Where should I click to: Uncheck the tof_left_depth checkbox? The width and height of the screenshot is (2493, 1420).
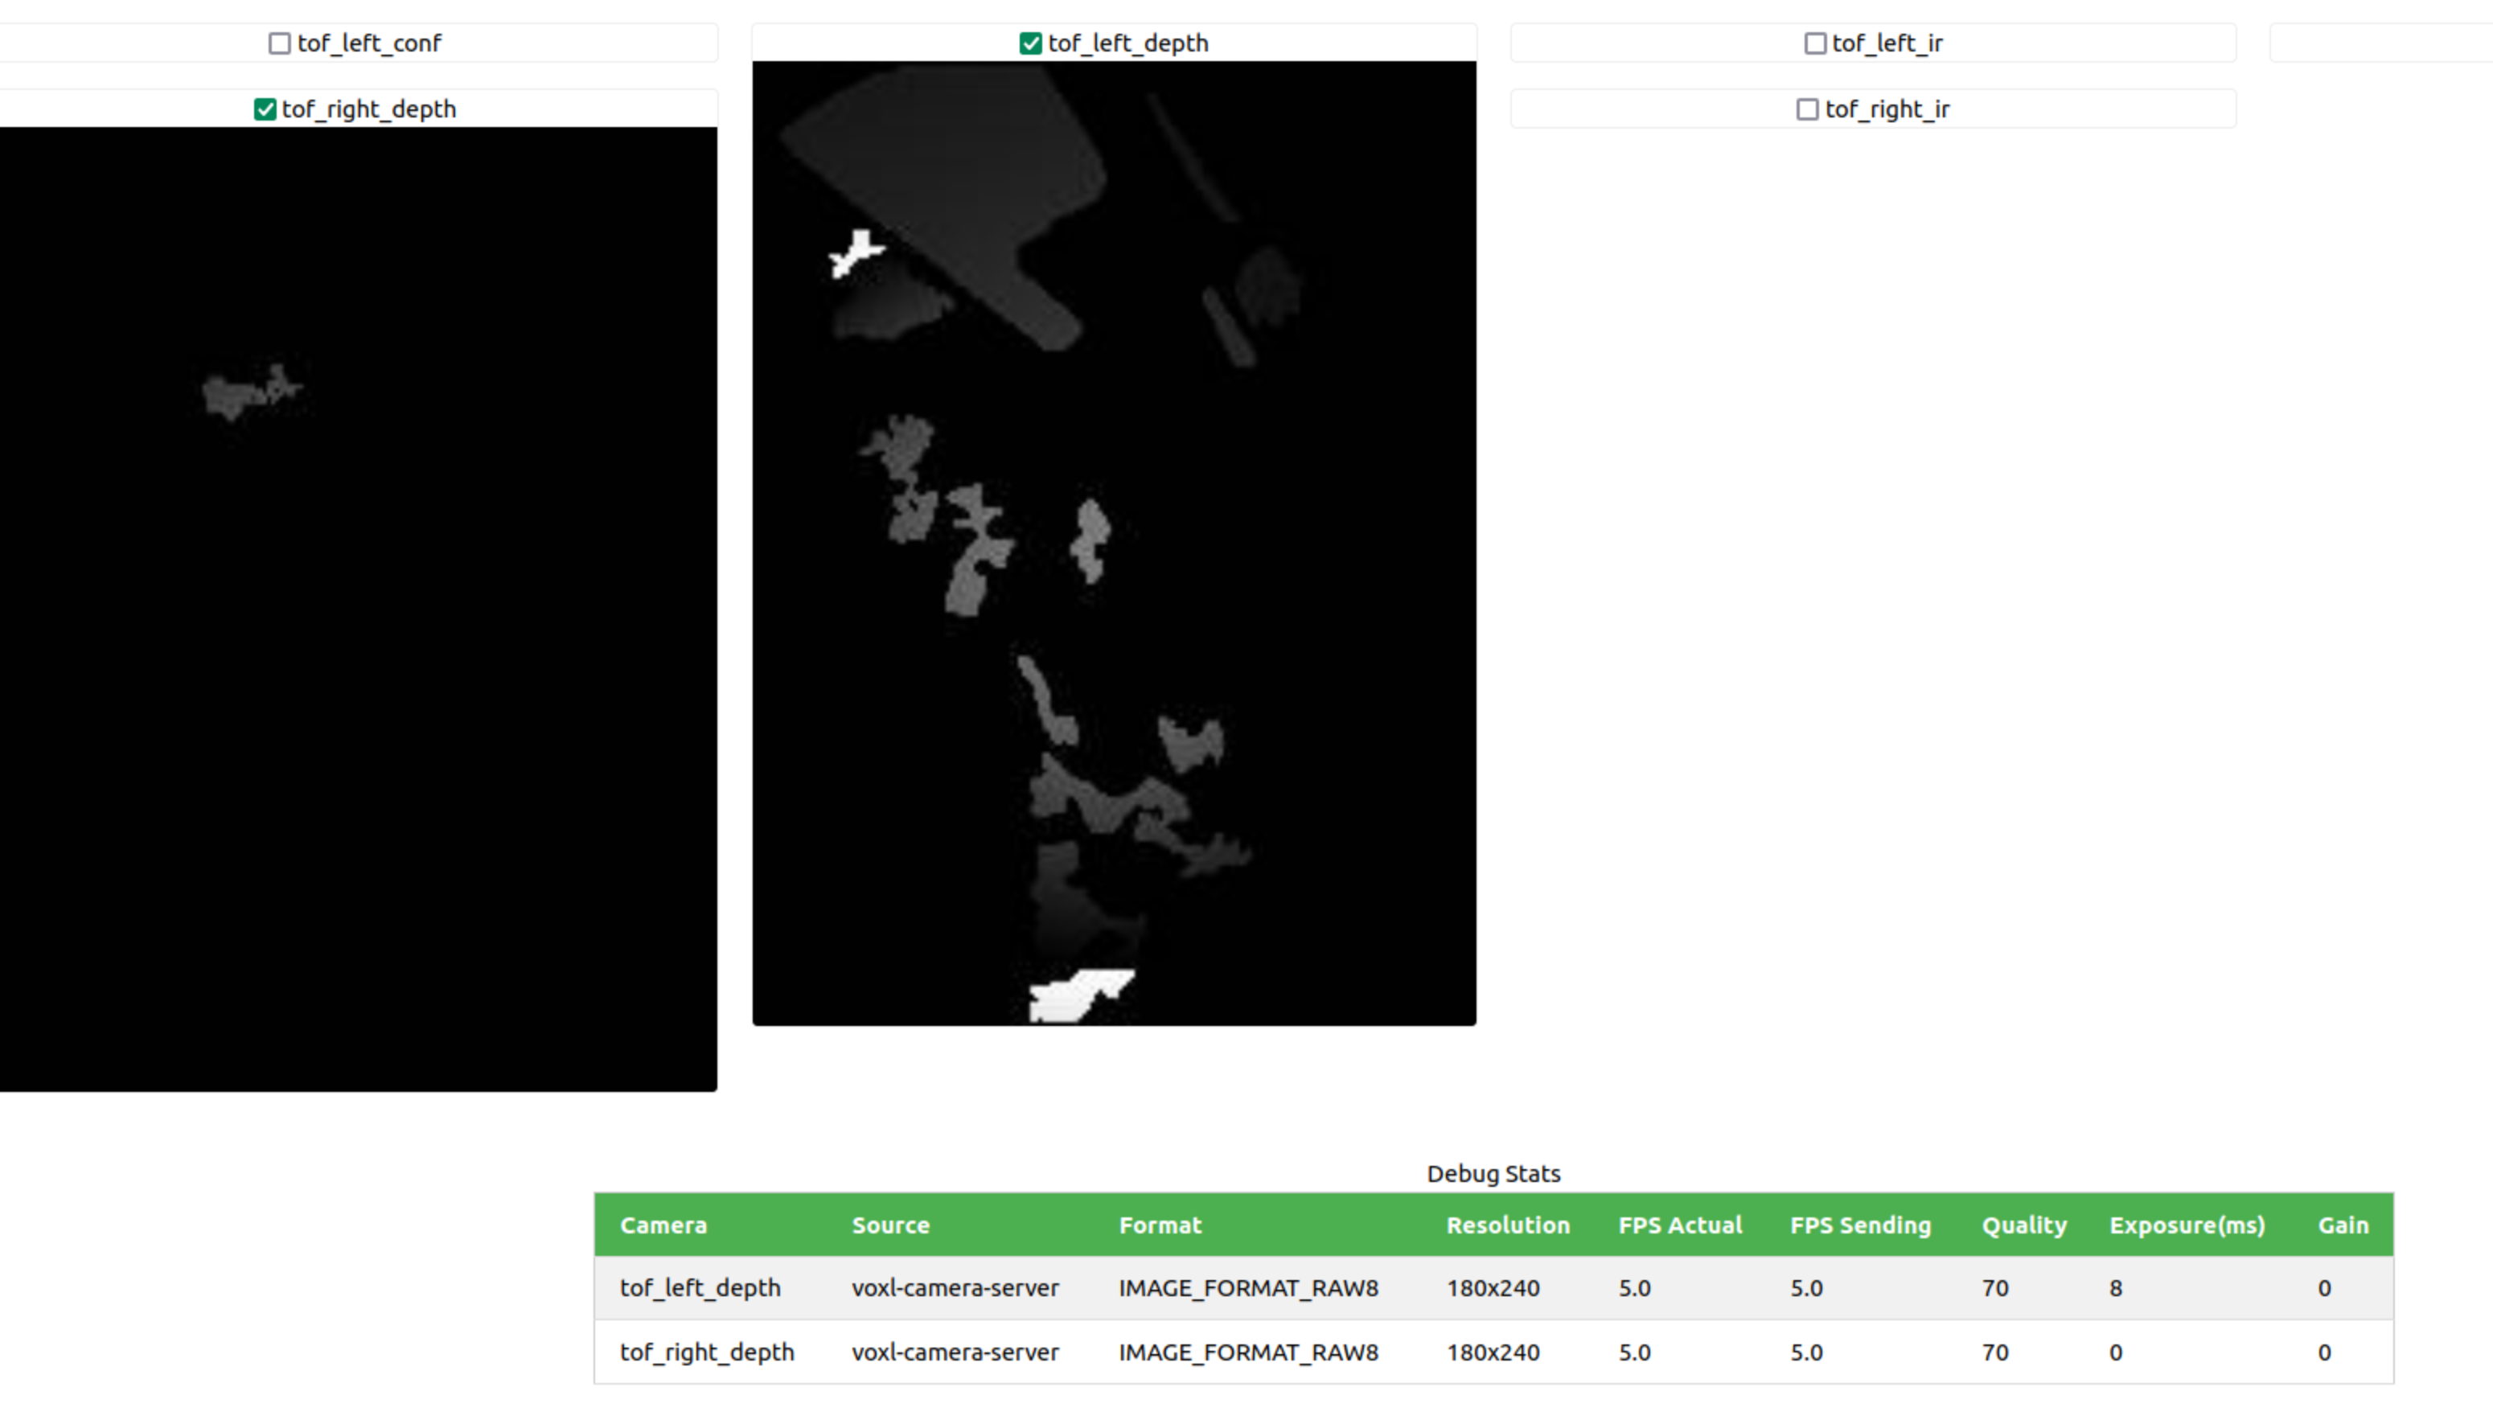point(1030,43)
